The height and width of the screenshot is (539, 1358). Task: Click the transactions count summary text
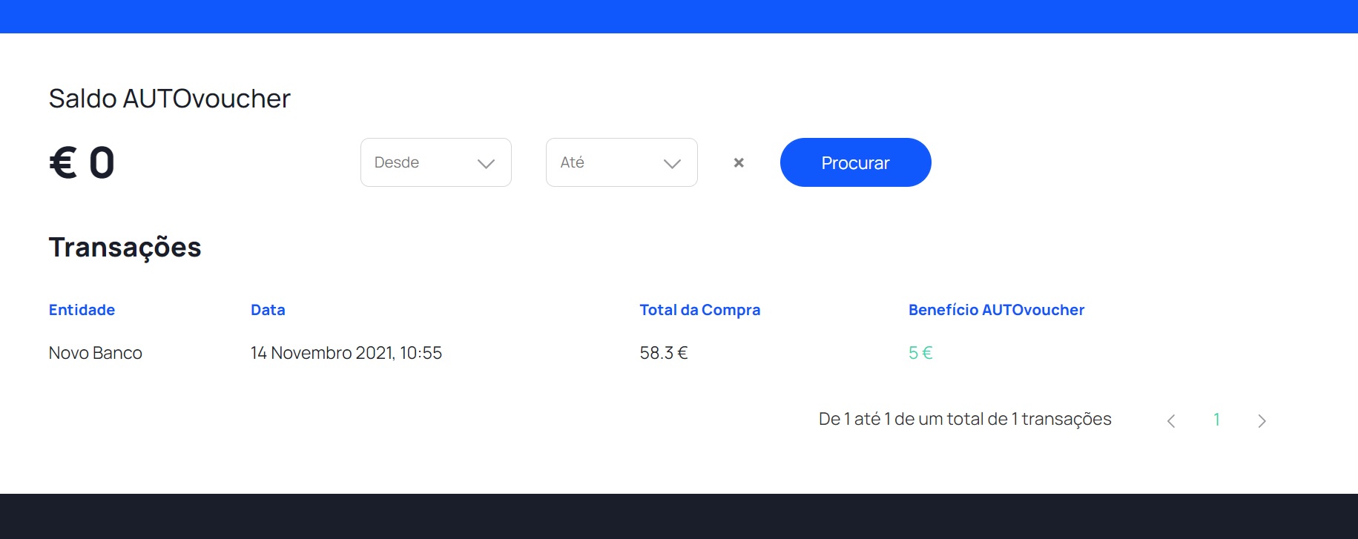tap(965, 419)
